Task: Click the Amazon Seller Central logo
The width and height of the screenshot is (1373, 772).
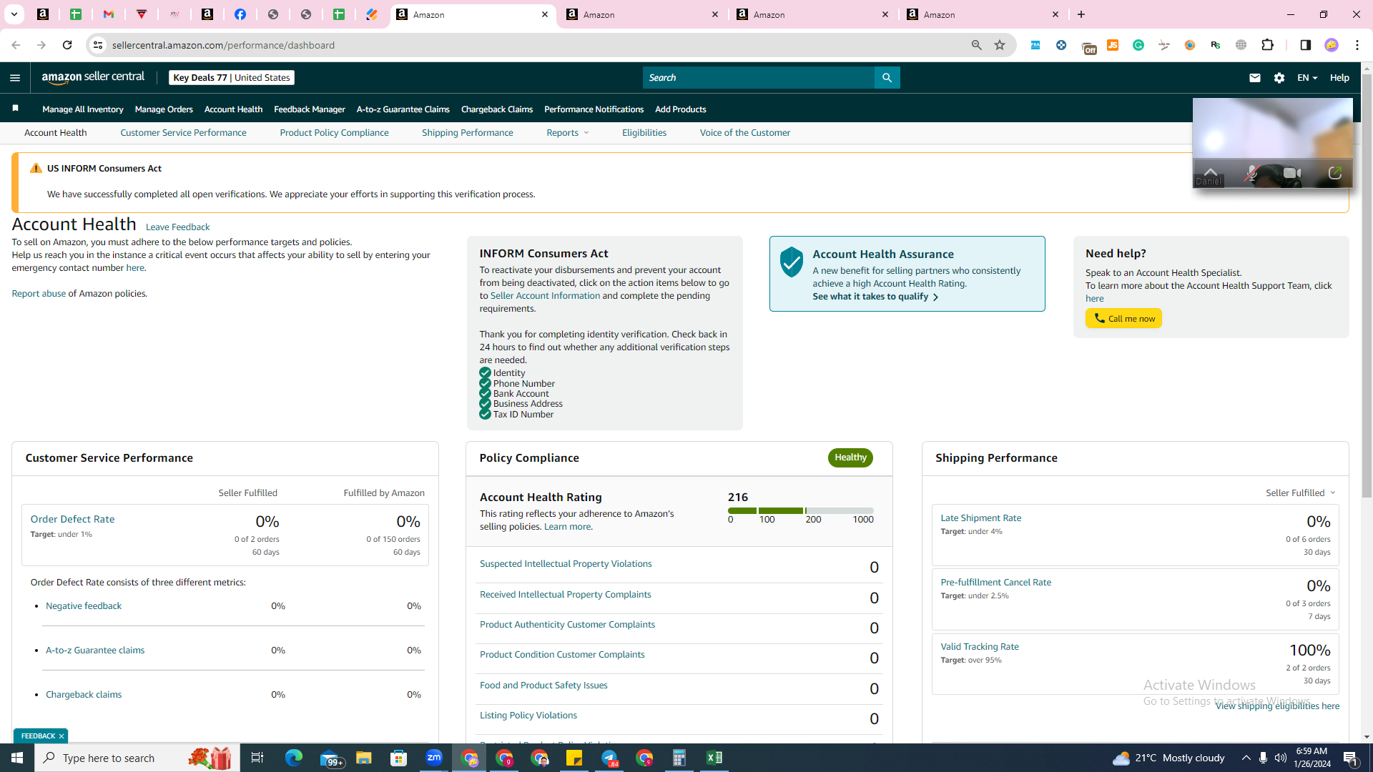Action: coord(93,77)
